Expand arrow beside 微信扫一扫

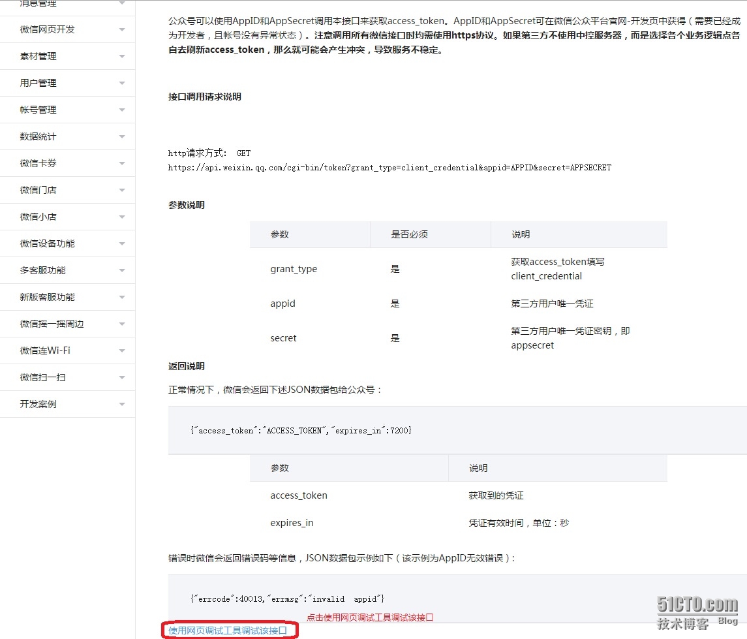click(122, 377)
